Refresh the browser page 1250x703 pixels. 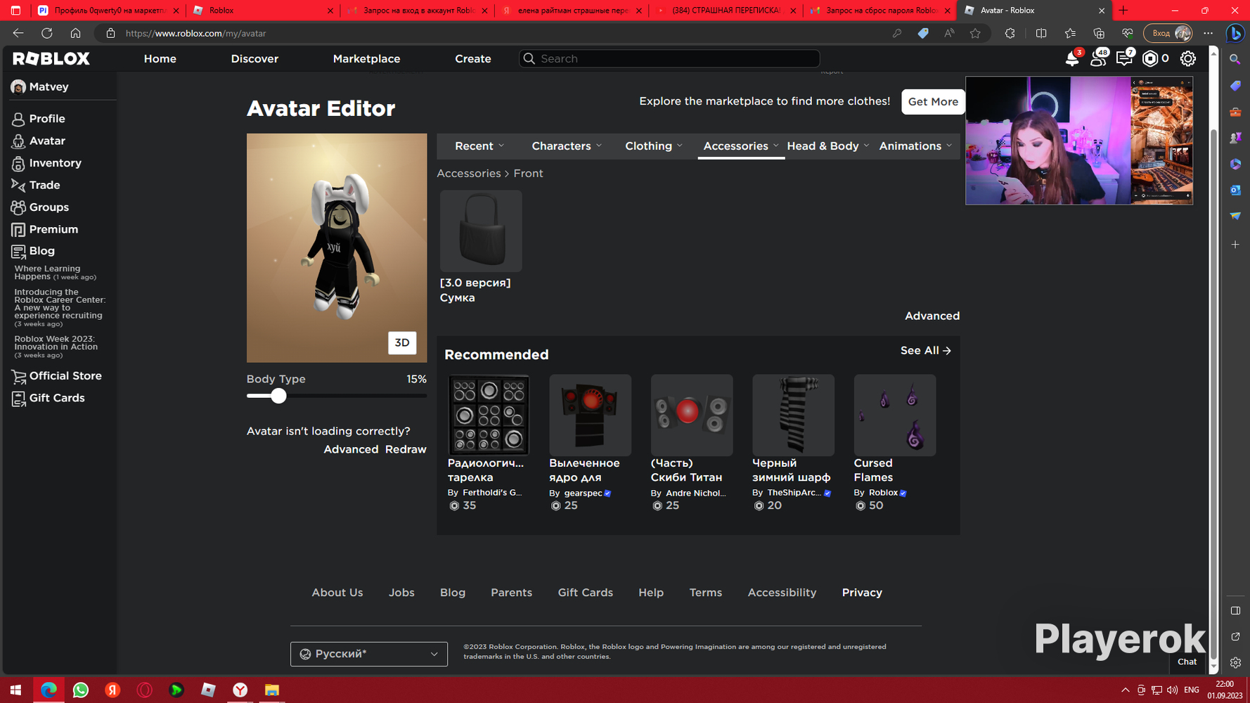(47, 33)
